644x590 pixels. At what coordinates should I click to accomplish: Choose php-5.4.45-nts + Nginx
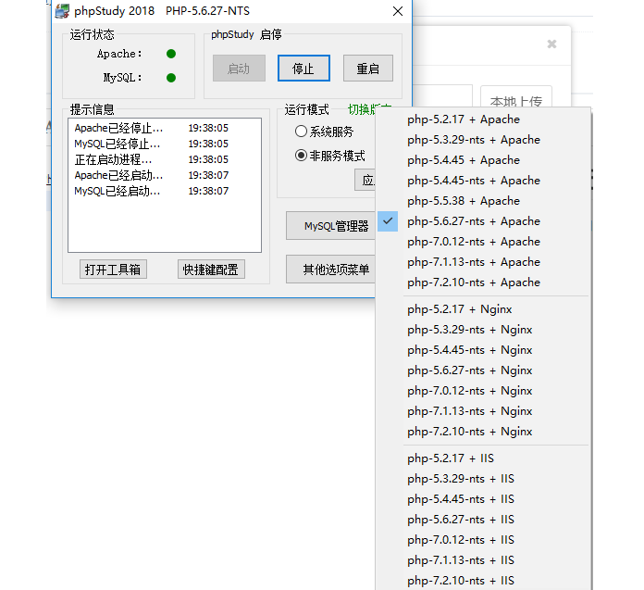(483, 350)
